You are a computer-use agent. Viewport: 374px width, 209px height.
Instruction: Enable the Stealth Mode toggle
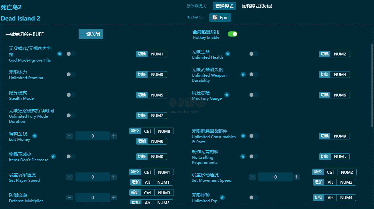point(71,95)
